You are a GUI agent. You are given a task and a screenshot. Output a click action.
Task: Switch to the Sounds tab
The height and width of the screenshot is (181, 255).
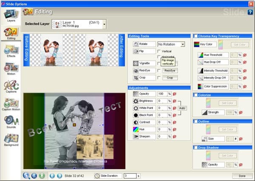[11, 122]
